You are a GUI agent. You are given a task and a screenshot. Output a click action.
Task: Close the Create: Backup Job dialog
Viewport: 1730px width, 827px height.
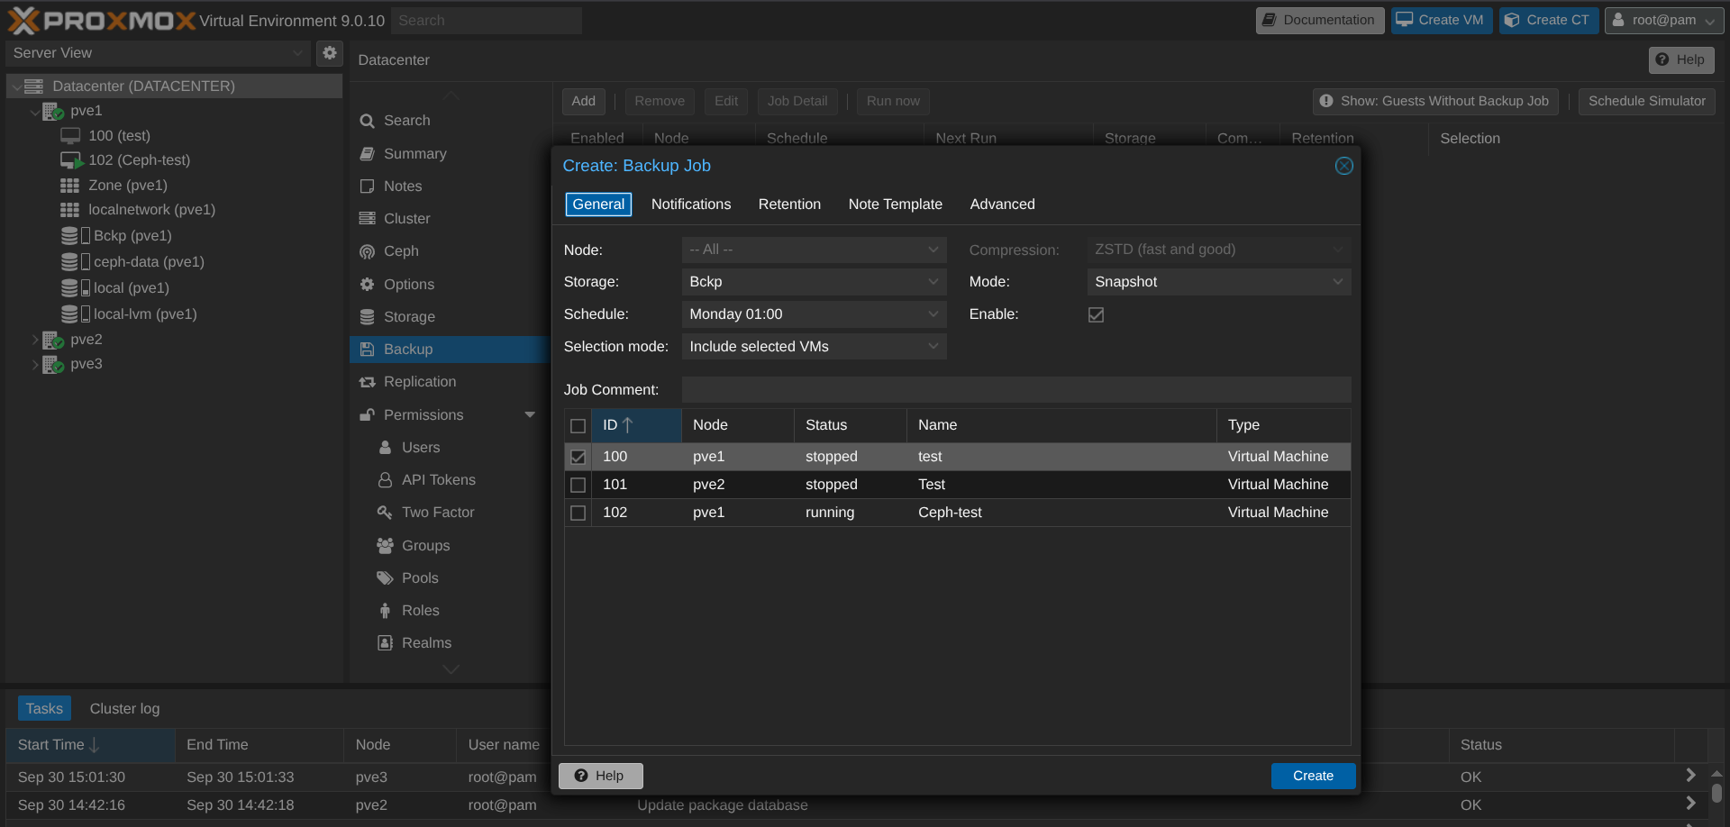pos(1343,166)
